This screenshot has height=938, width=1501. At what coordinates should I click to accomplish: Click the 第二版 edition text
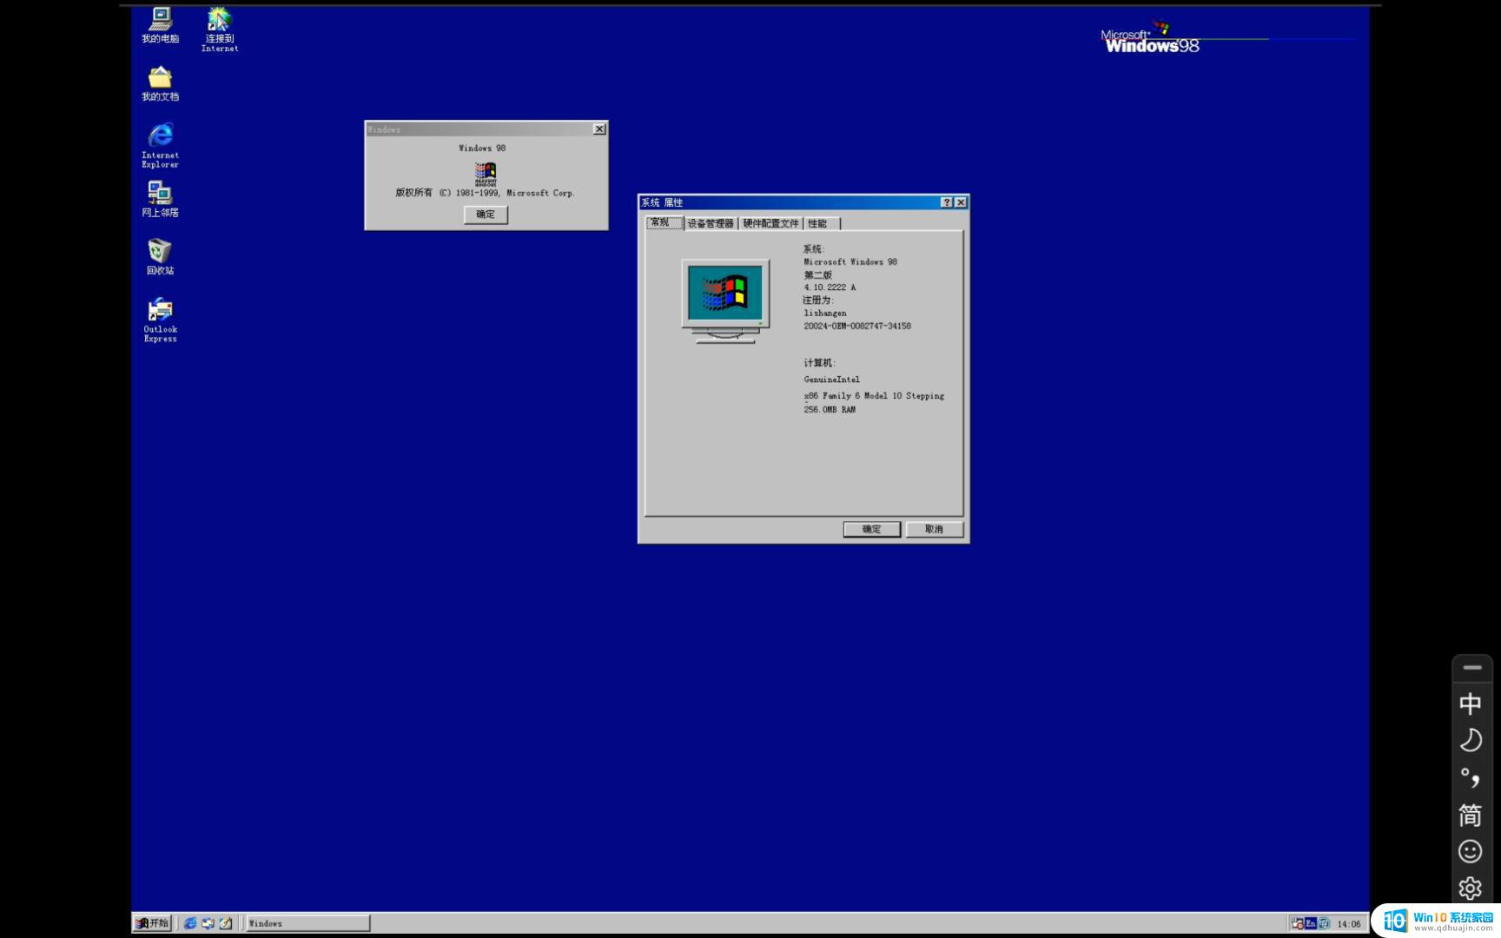817,274
